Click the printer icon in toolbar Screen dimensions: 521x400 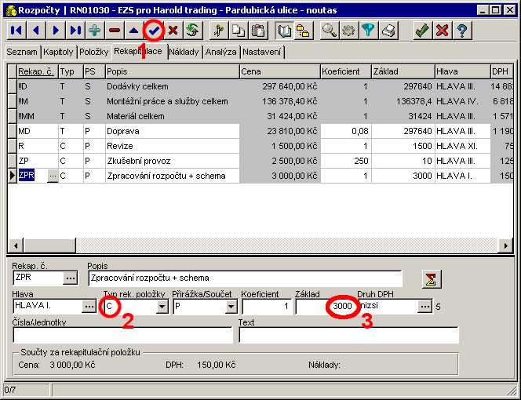(x=388, y=31)
